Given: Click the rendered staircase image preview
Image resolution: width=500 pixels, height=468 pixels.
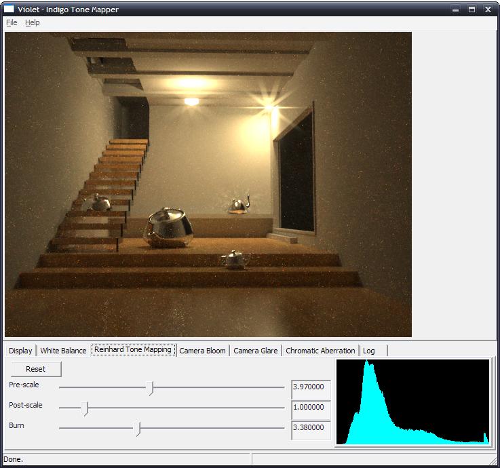Looking at the screenshot, I should tap(208, 184).
